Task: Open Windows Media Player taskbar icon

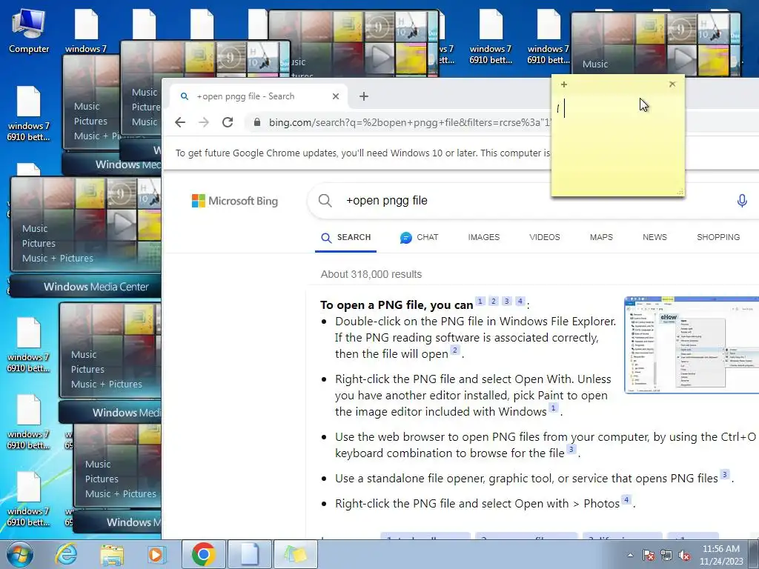Action: click(x=156, y=554)
